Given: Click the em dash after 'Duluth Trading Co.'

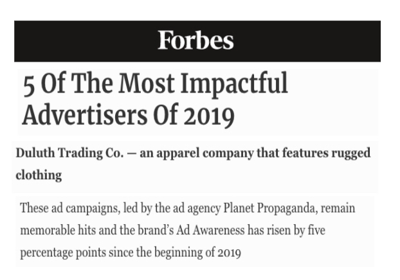Looking at the screenshot, I should (x=132, y=154).
